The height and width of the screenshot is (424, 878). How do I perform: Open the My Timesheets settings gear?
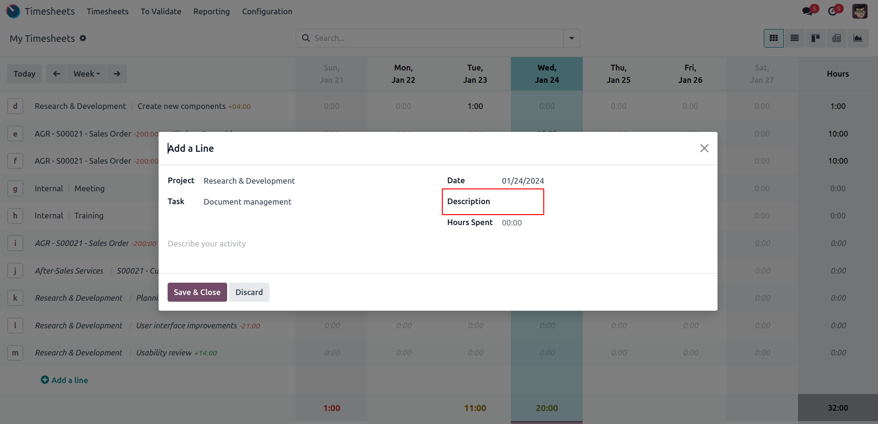83,38
